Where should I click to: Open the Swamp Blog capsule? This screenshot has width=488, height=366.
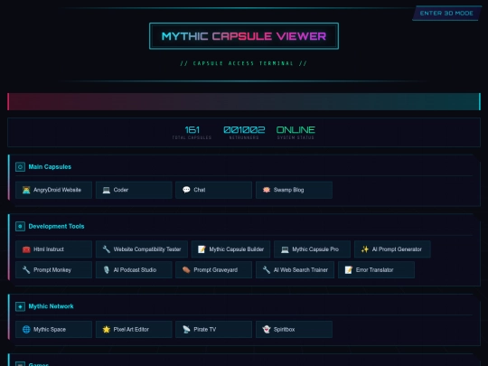pyautogui.click(x=294, y=190)
